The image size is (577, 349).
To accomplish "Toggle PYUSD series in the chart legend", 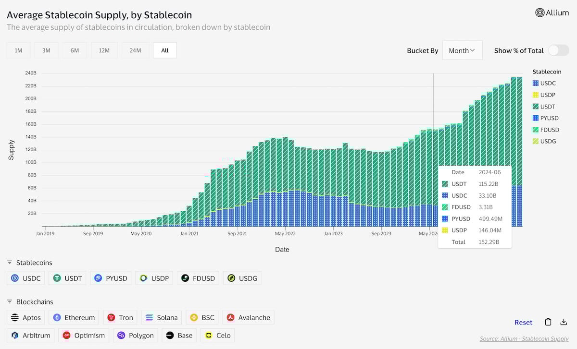I will (546, 118).
